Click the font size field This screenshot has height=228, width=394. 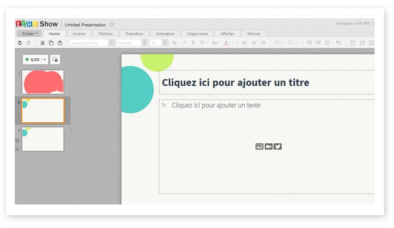pos(156,43)
